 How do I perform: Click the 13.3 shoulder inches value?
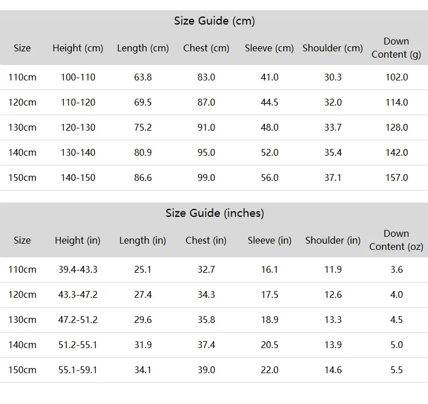click(333, 320)
